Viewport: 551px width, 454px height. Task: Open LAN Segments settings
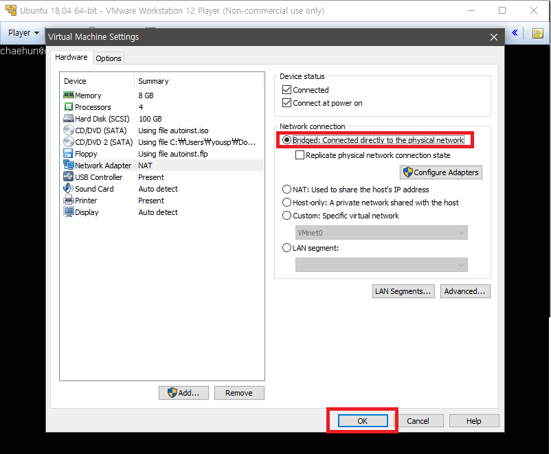click(403, 291)
